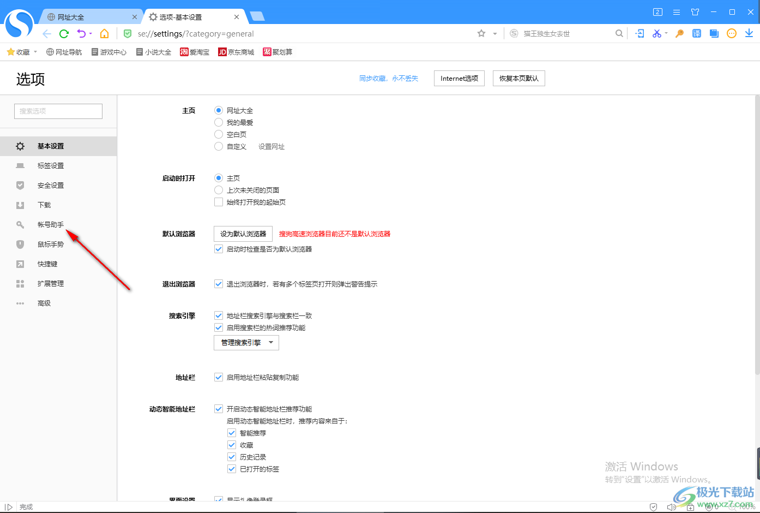Click the green security shield in address bar
Image resolution: width=760 pixels, height=513 pixels.
(128, 34)
